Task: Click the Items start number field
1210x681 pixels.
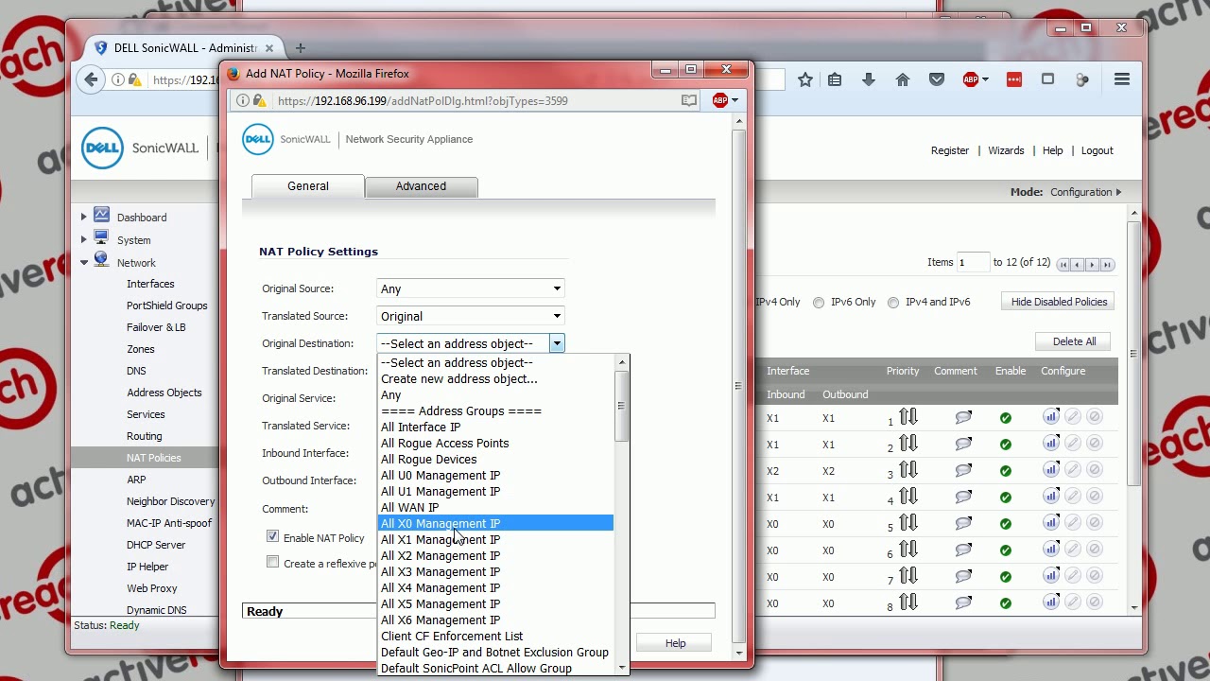Action: pyautogui.click(x=973, y=262)
